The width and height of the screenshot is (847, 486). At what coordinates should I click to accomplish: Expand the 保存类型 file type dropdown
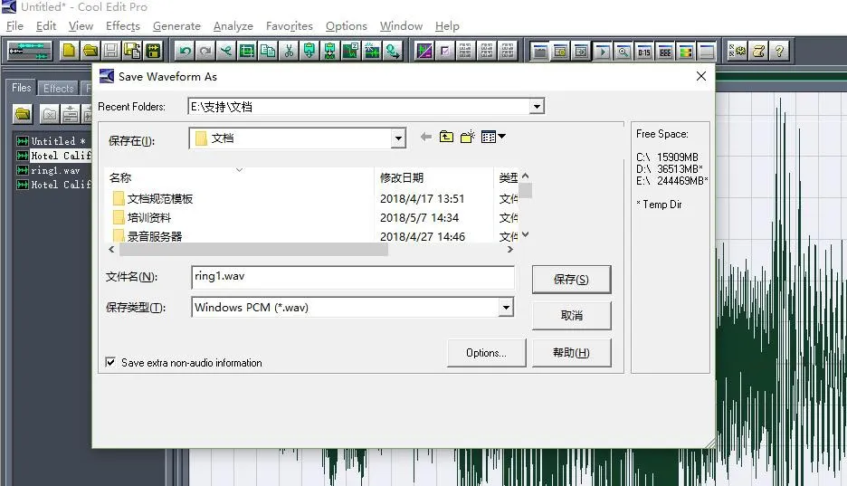[506, 308]
